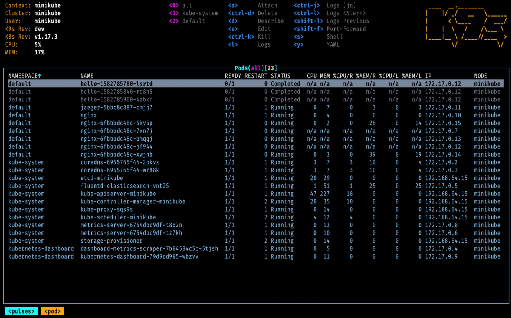Select pod metrics-server-6754dbc9df-t8x2n
Image resolution: width=511 pixels, height=318 pixels.
(256, 225)
